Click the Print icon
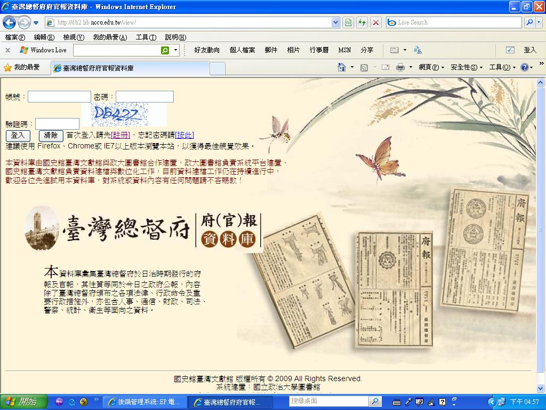This screenshot has height=410, width=546. (400, 67)
